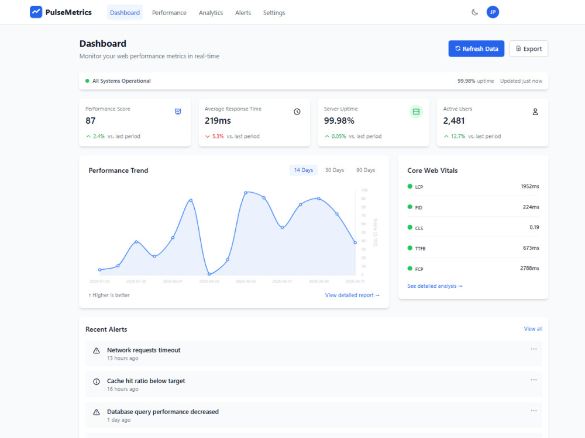The height and width of the screenshot is (438, 585).
Task: Click the highest chart data point
Action: (246, 193)
